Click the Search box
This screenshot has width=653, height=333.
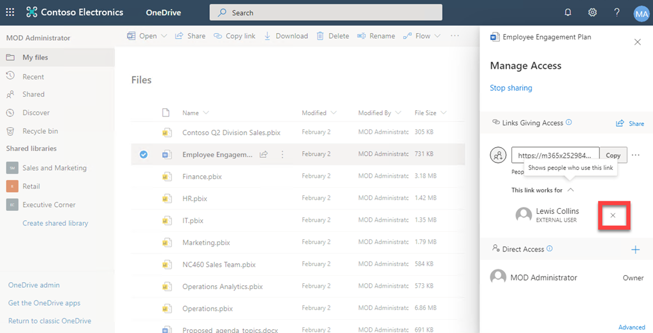pyautogui.click(x=325, y=12)
